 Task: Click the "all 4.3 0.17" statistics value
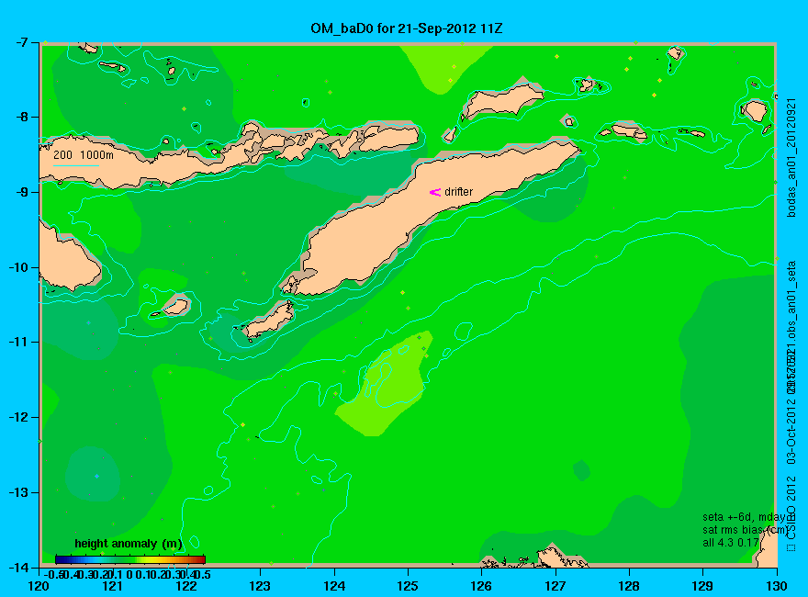[731, 543]
